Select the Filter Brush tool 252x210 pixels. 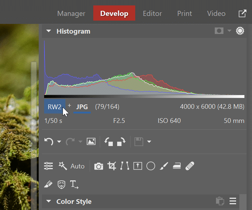pos(164,166)
